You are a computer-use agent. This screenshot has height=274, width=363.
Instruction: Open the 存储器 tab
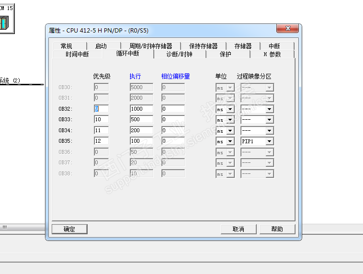(x=243, y=46)
